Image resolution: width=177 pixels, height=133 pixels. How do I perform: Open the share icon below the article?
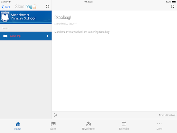pyautogui.click(x=56, y=115)
